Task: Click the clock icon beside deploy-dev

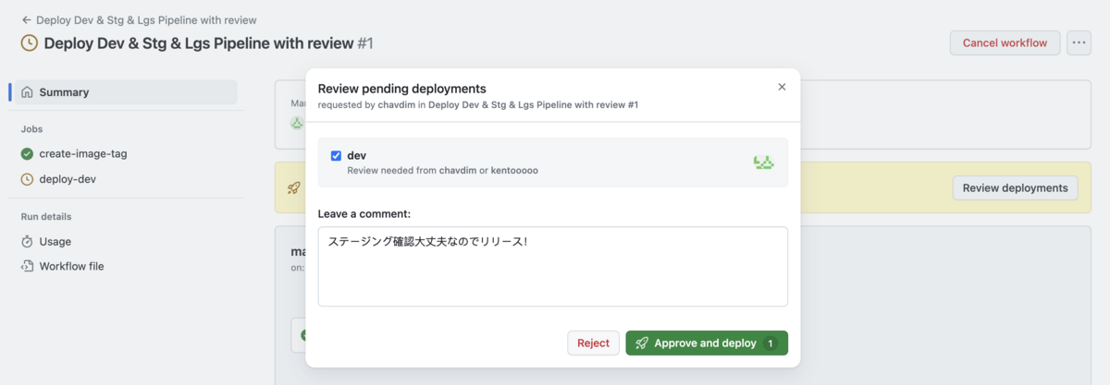Action: 28,179
